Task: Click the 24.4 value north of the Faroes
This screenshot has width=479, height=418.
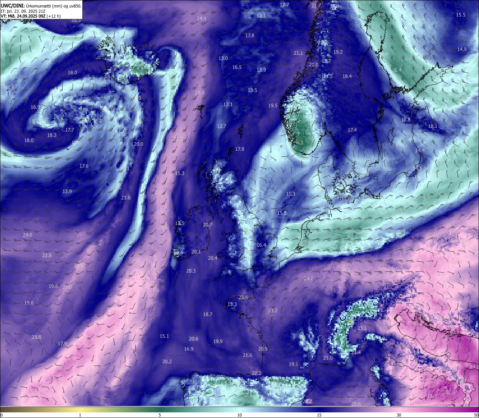Action: pos(201,18)
